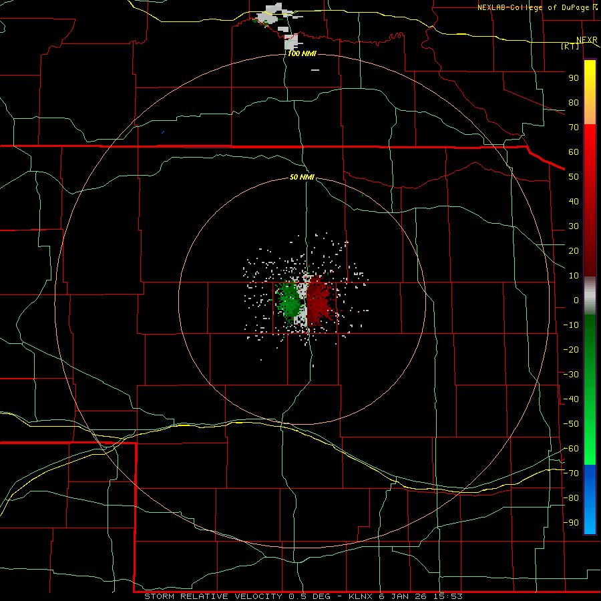Click the -70 value on velocity scale
601x601 pixels.
tap(571, 473)
